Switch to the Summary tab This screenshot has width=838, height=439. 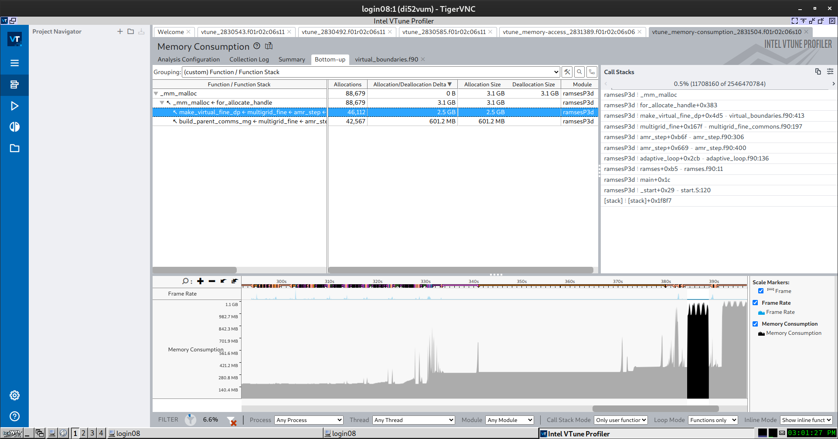coord(292,60)
